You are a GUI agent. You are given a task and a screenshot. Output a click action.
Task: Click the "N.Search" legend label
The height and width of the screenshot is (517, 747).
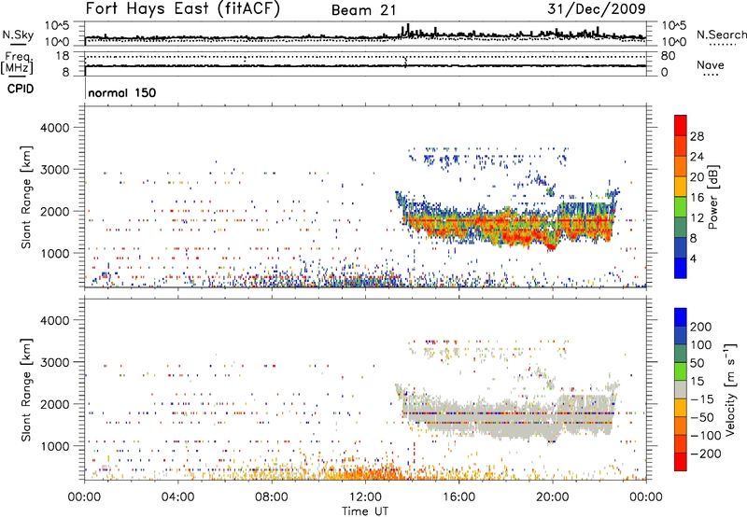[721, 35]
